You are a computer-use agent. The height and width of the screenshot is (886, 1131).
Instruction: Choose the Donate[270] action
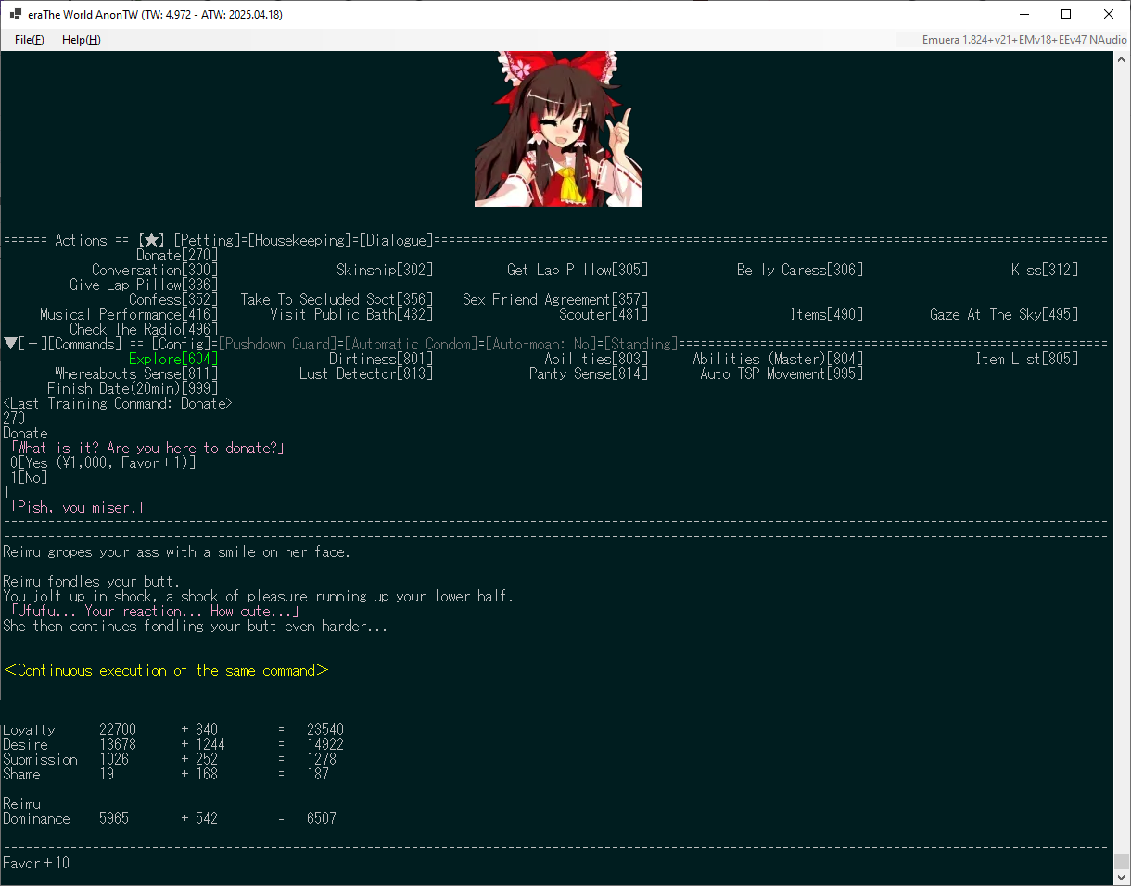pos(176,256)
